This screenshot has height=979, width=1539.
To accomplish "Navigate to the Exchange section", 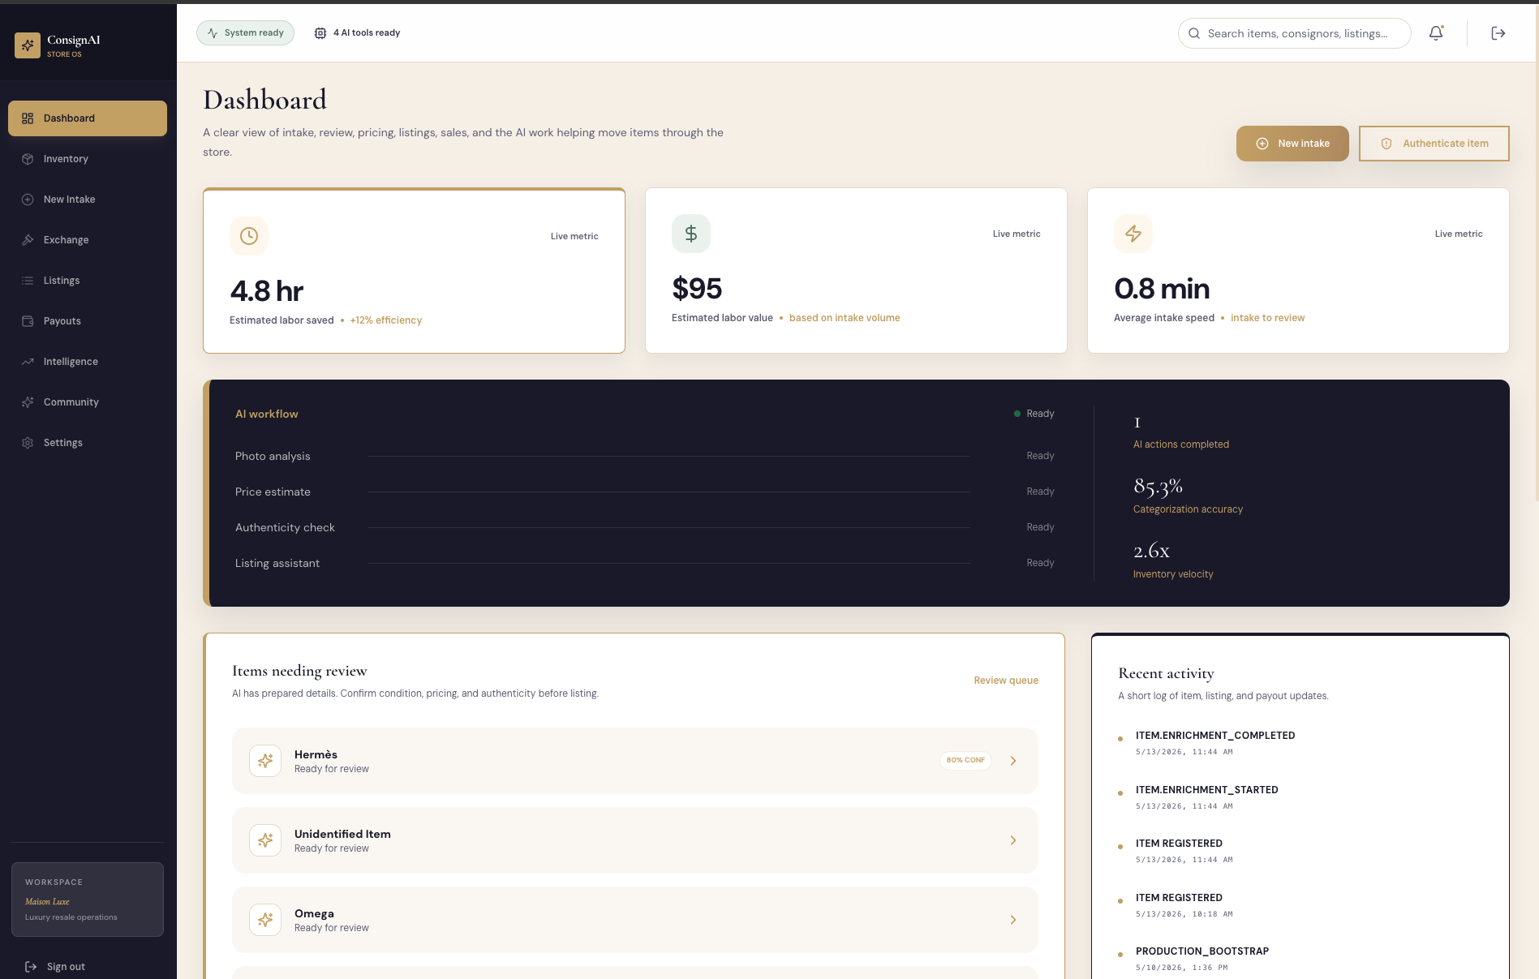I will [x=88, y=240].
